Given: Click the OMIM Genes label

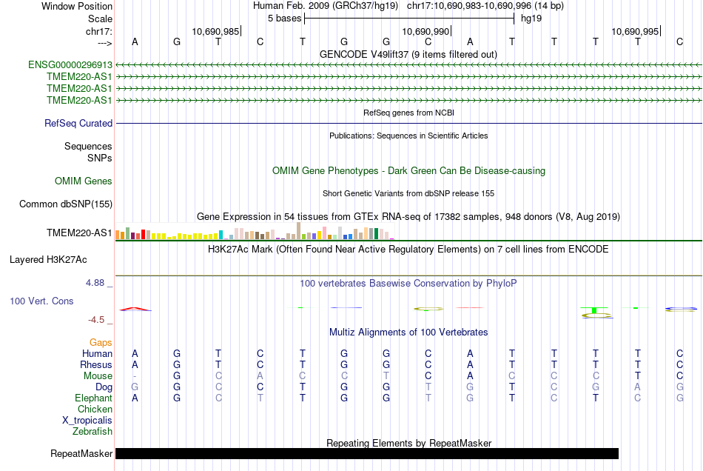Looking at the screenshot, I should click(x=84, y=181).
